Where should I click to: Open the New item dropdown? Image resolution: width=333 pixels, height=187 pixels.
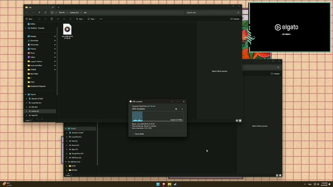pyautogui.click(x=30, y=19)
